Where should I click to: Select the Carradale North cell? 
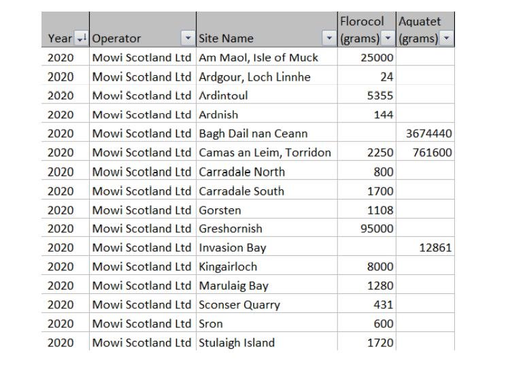pos(241,172)
